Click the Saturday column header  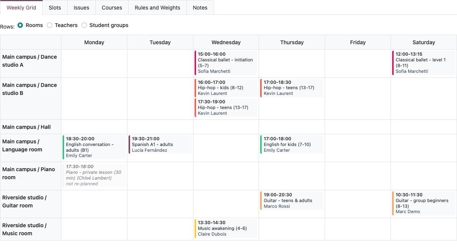point(424,42)
